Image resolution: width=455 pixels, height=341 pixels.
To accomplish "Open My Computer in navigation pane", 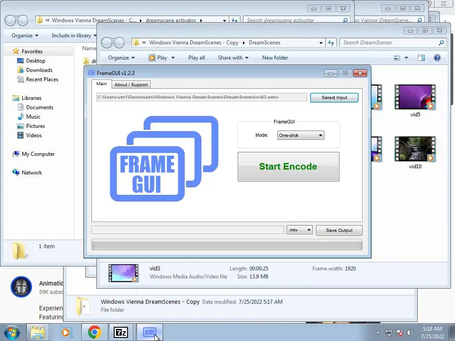I will click(38, 154).
